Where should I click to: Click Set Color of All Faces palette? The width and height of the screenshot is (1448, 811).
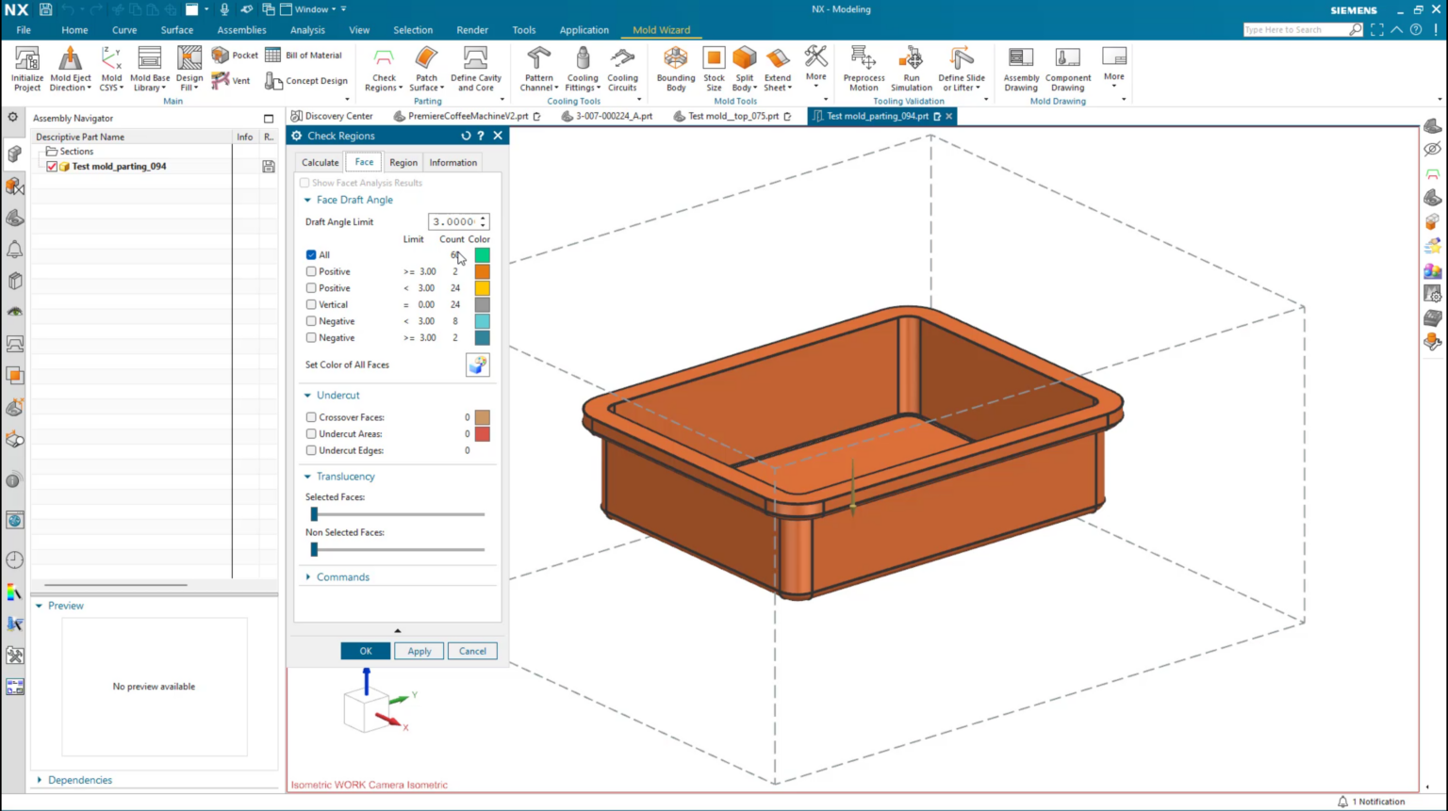(477, 365)
